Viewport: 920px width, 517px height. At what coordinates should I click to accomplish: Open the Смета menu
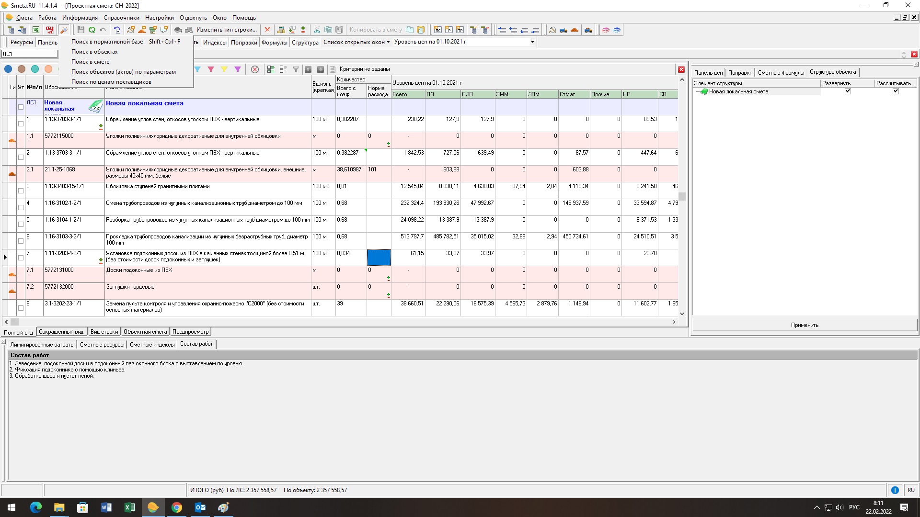pyautogui.click(x=24, y=18)
